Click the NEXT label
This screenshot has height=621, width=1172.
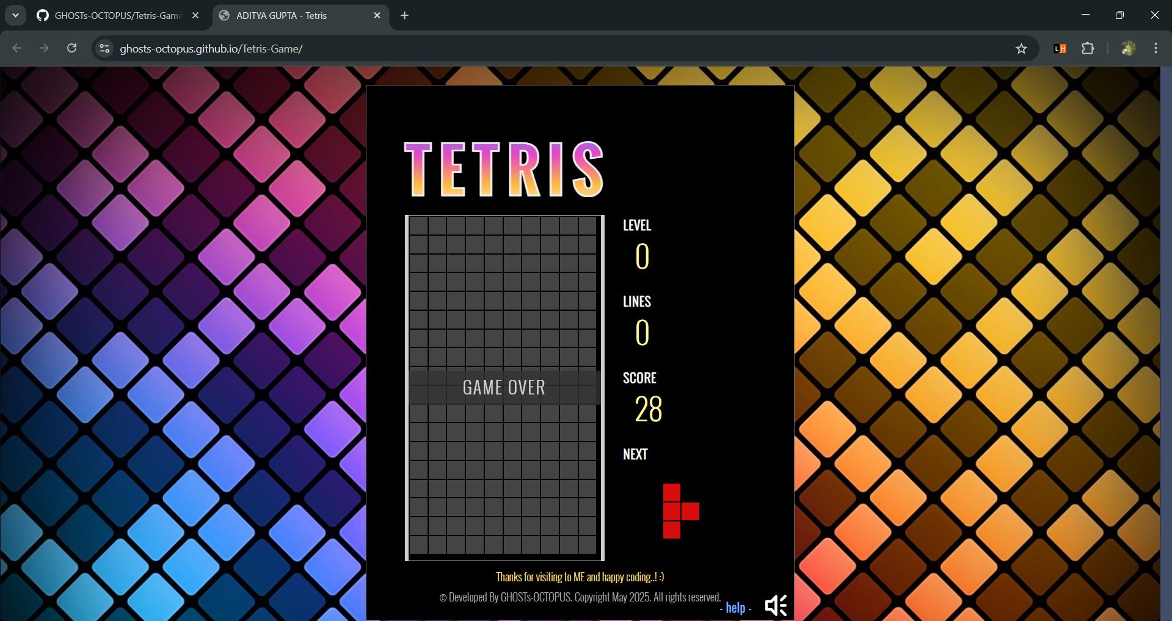[x=635, y=454]
